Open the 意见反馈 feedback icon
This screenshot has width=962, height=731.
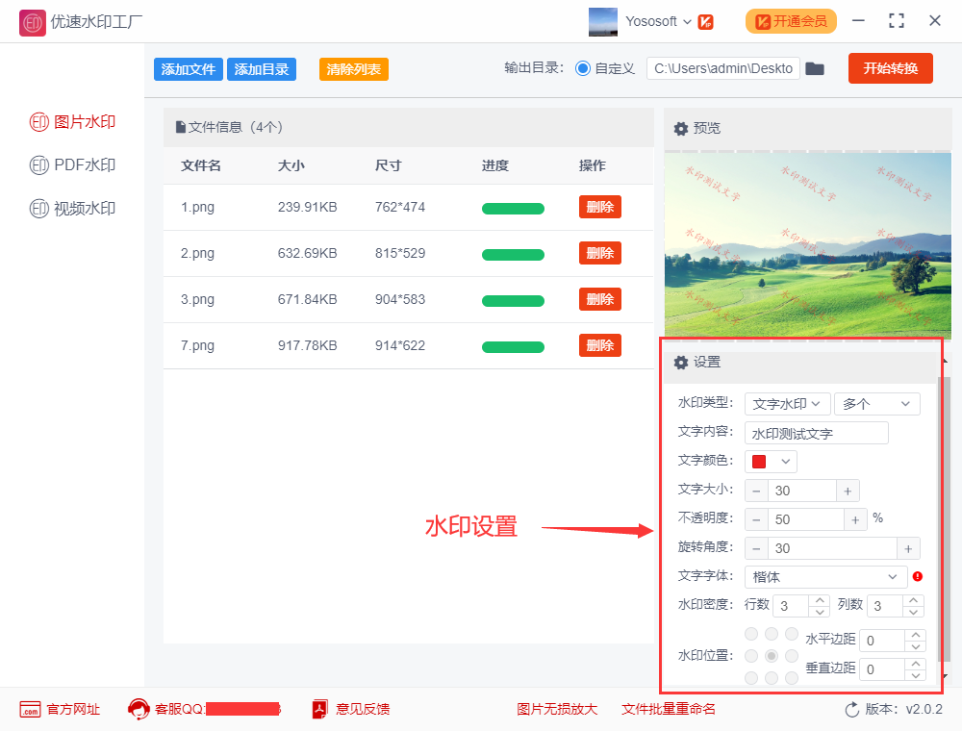319,709
